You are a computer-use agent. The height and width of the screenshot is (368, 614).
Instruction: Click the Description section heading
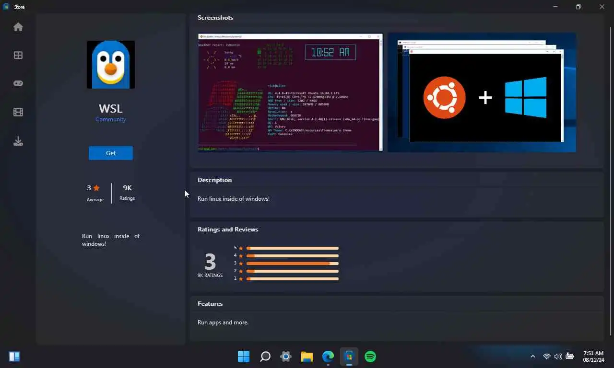click(214, 180)
